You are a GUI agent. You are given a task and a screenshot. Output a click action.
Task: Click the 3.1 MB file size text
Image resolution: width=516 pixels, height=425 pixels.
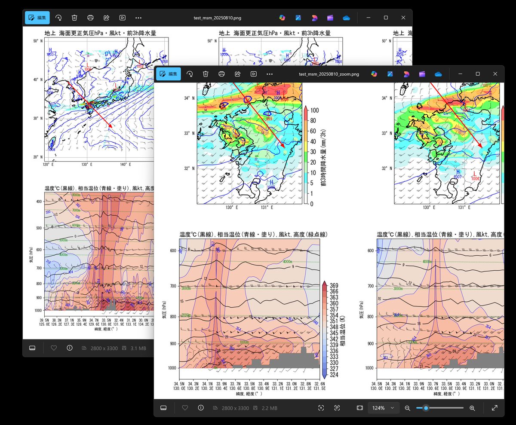click(138, 348)
